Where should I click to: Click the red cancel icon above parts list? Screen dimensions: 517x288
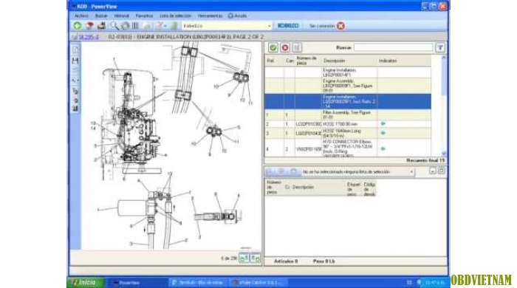(x=285, y=48)
